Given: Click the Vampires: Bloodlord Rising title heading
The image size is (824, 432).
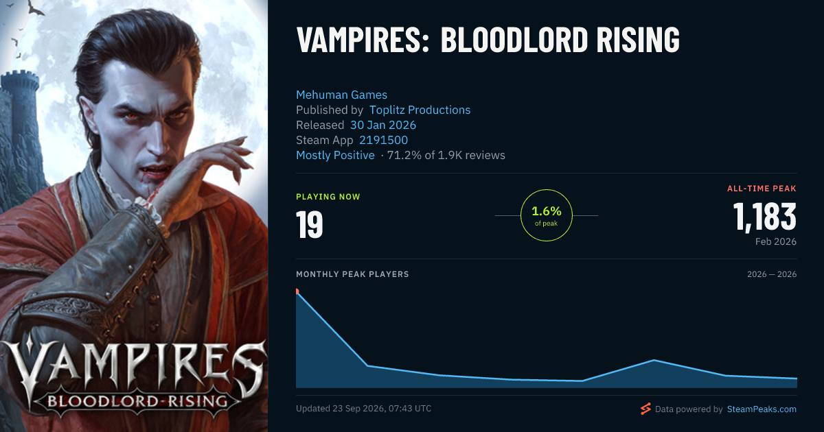Looking at the screenshot, I should [x=488, y=40].
